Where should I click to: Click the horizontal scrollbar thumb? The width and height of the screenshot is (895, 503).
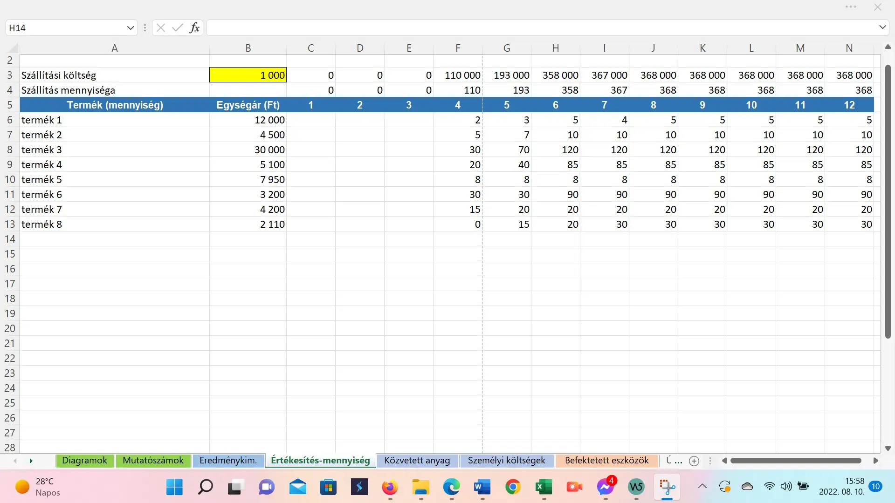point(796,461)
